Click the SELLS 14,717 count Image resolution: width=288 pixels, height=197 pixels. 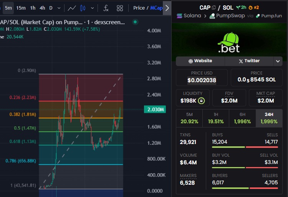(x=271, y=142)
